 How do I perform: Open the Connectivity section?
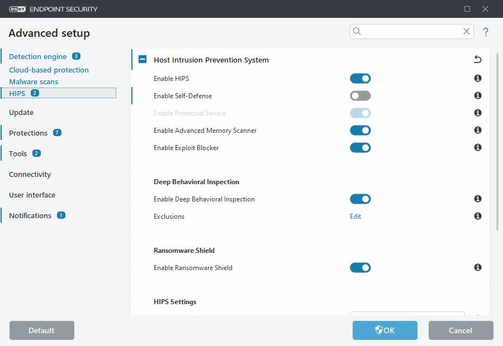click(30, 174)
